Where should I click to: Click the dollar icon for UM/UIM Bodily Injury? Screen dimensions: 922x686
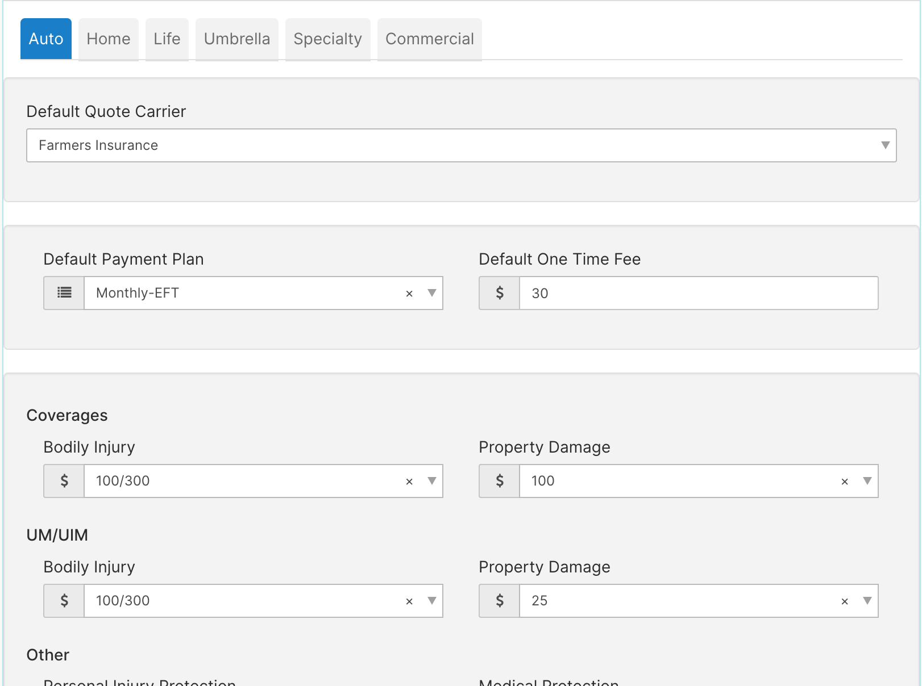[x=64, y=601]
